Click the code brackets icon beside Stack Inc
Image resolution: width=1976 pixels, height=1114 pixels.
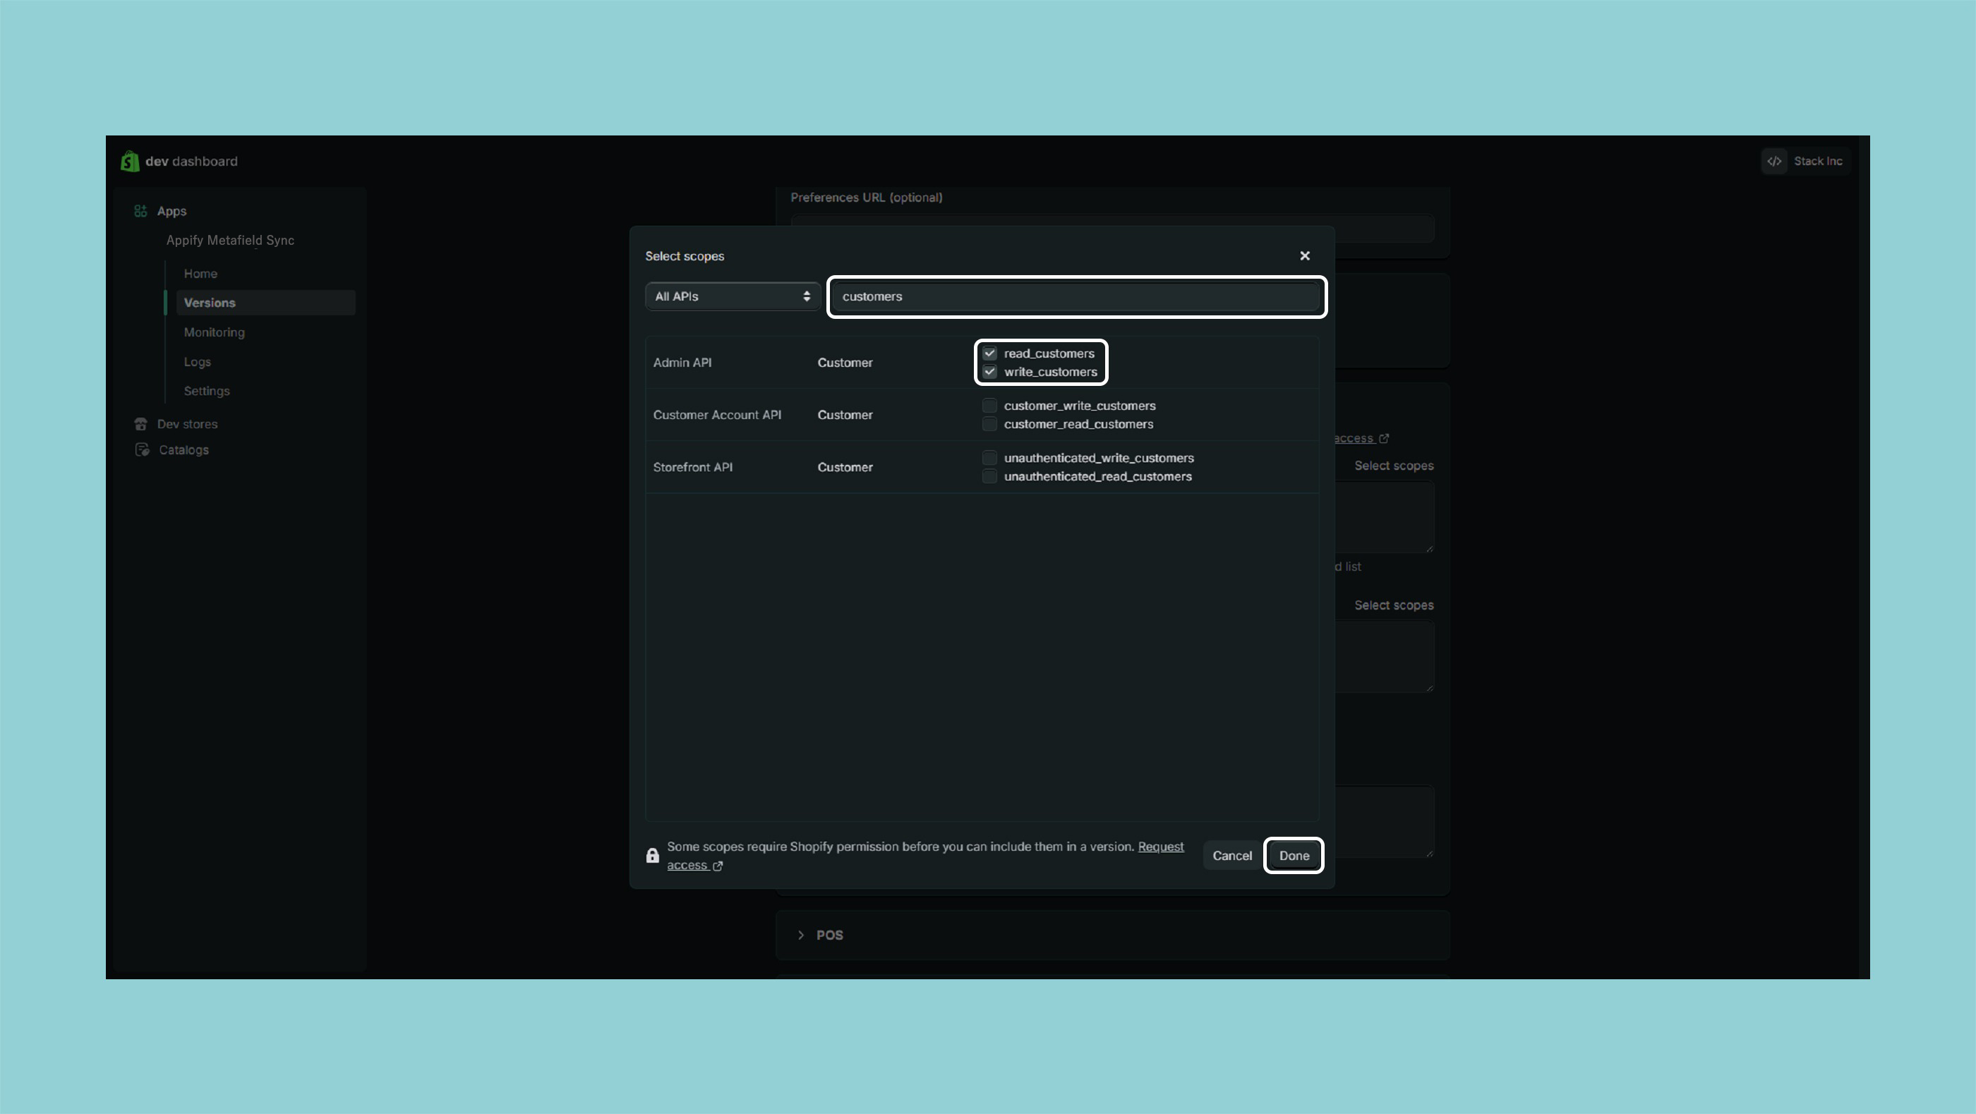pyautogui.click(x=1774, y=161)
